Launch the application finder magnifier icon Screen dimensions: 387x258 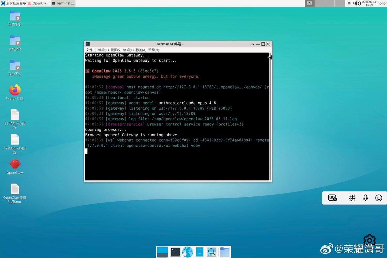(212, 252)
